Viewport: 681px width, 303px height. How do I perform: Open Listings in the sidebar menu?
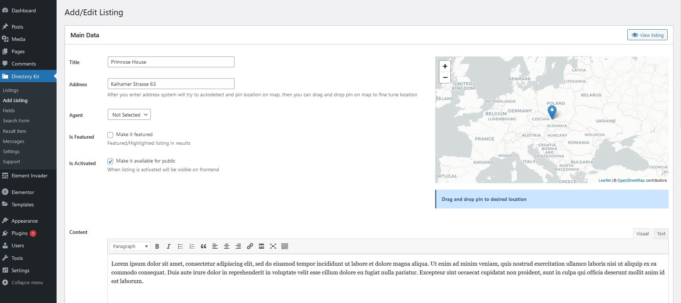(11, 90)
